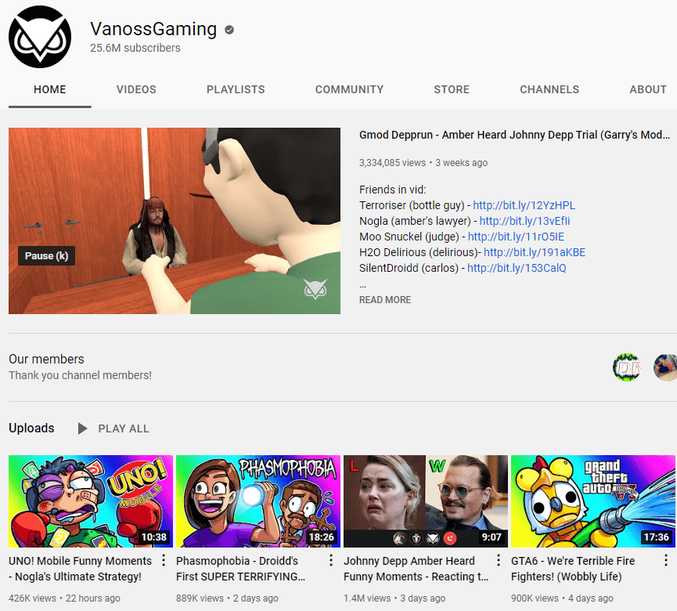Click the partially visible member avatar beside DR
677x611 pixels.
(665, 367)
